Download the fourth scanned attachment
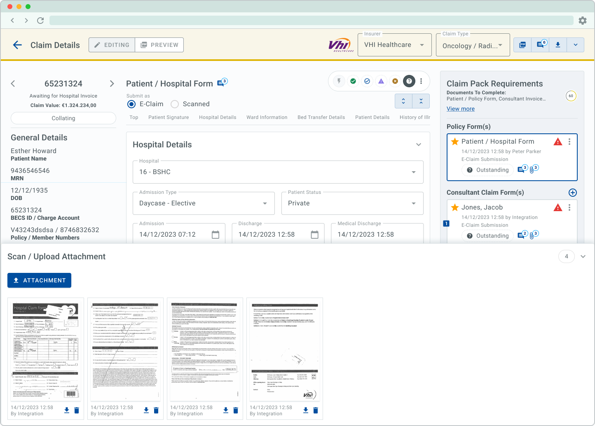 (306, 410)
